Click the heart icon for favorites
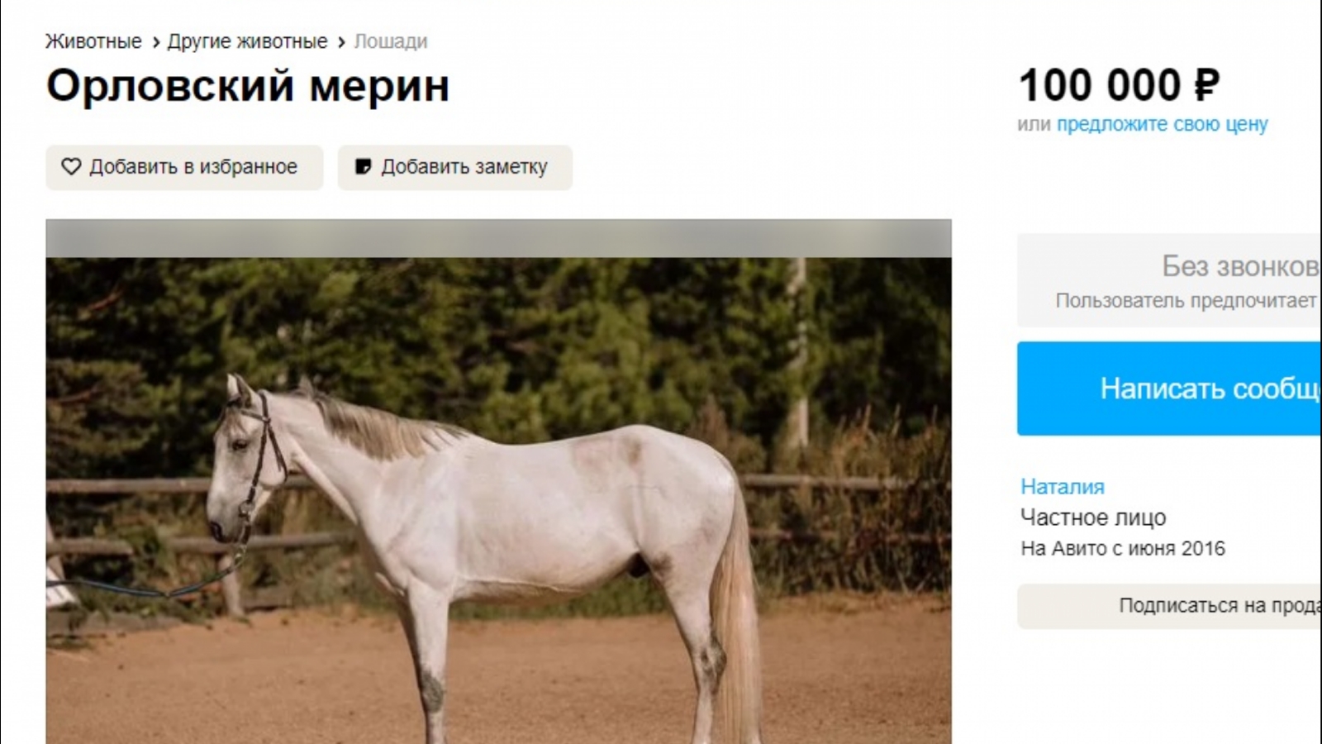Viewport: 1322px width, 744px height. point(71,167)
